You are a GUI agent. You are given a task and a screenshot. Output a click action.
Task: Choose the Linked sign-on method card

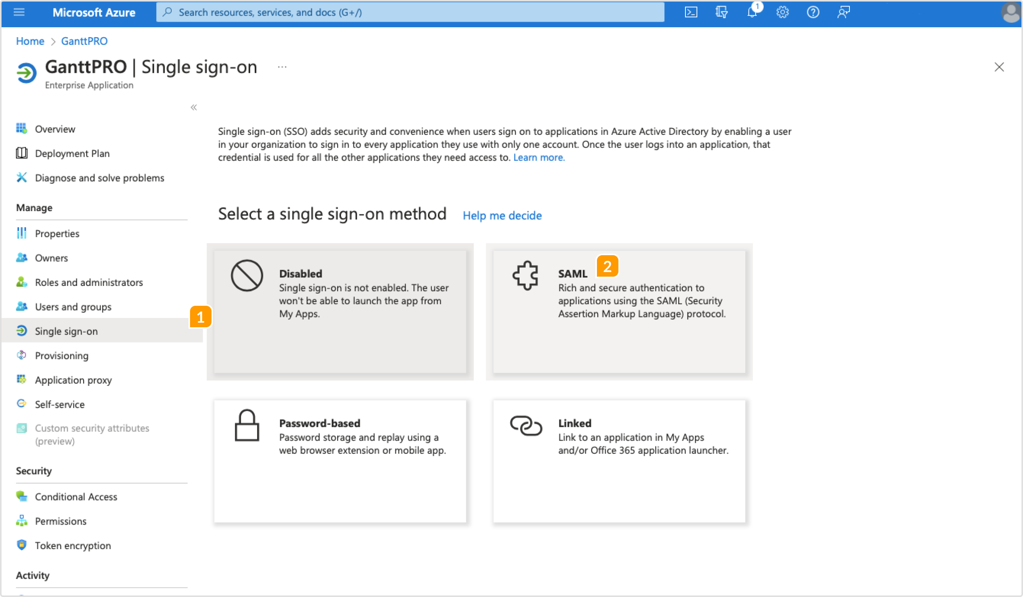click(x=619, y=461)
